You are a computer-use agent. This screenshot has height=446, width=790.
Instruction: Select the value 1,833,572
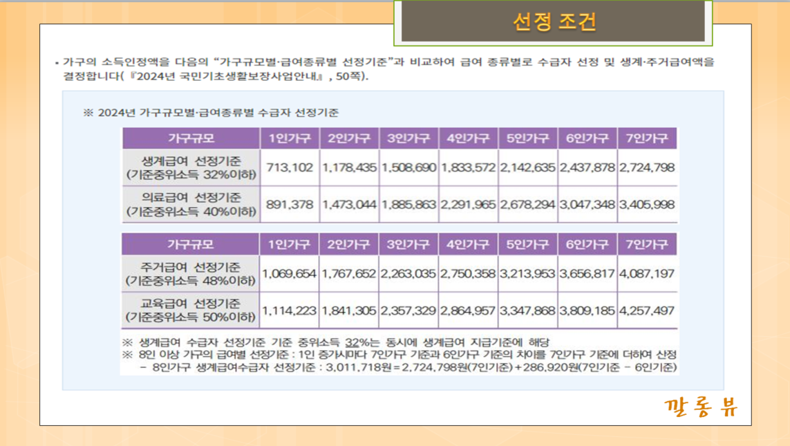[468, 167]
